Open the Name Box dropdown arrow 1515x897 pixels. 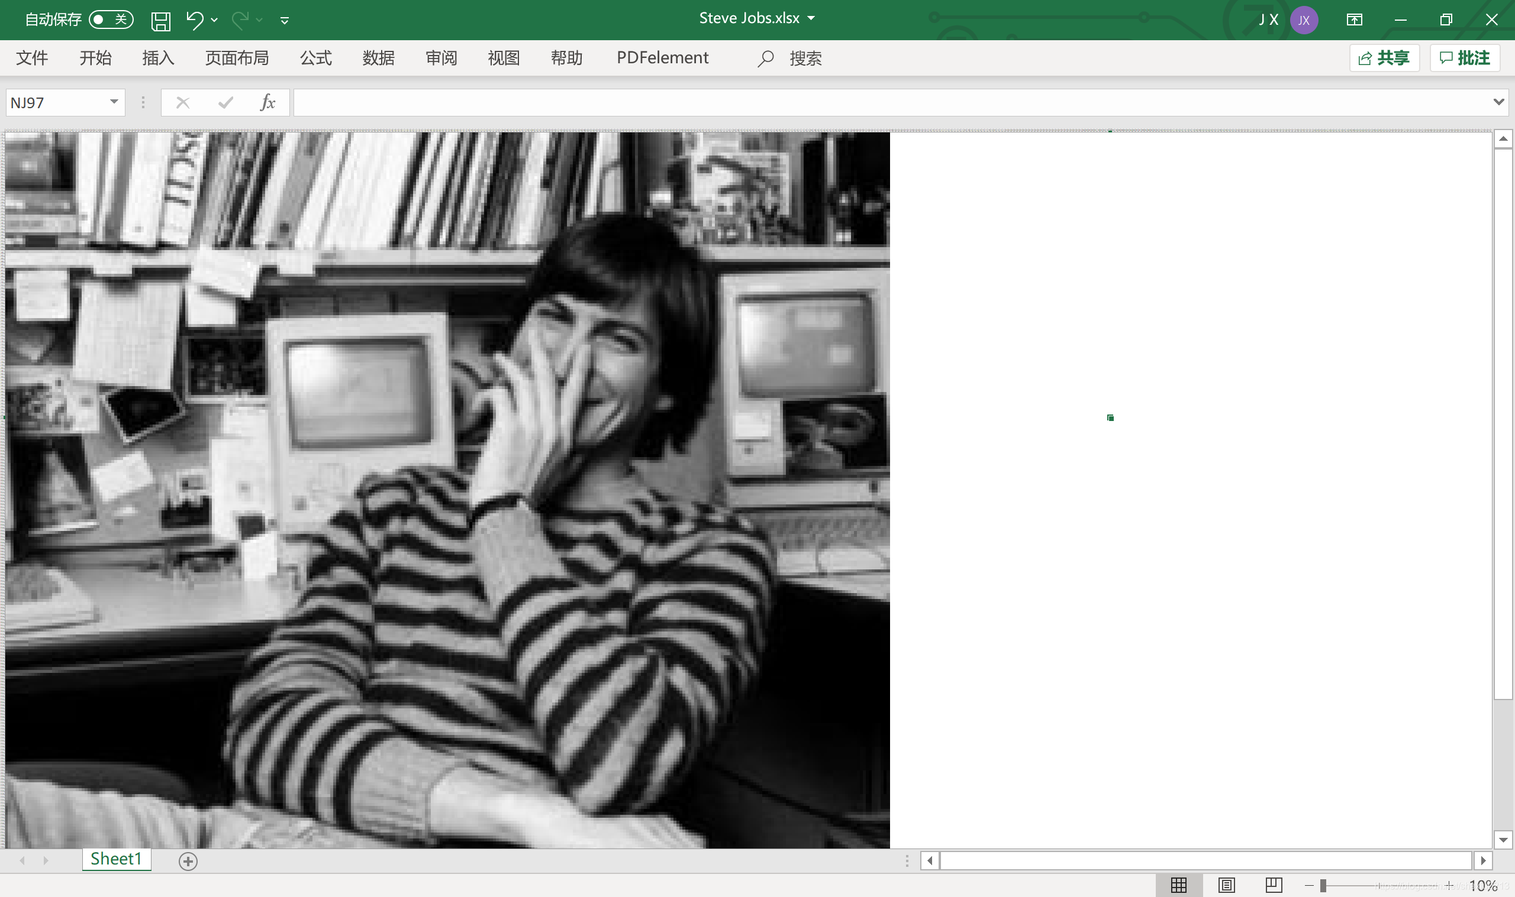tap(114, 102)
